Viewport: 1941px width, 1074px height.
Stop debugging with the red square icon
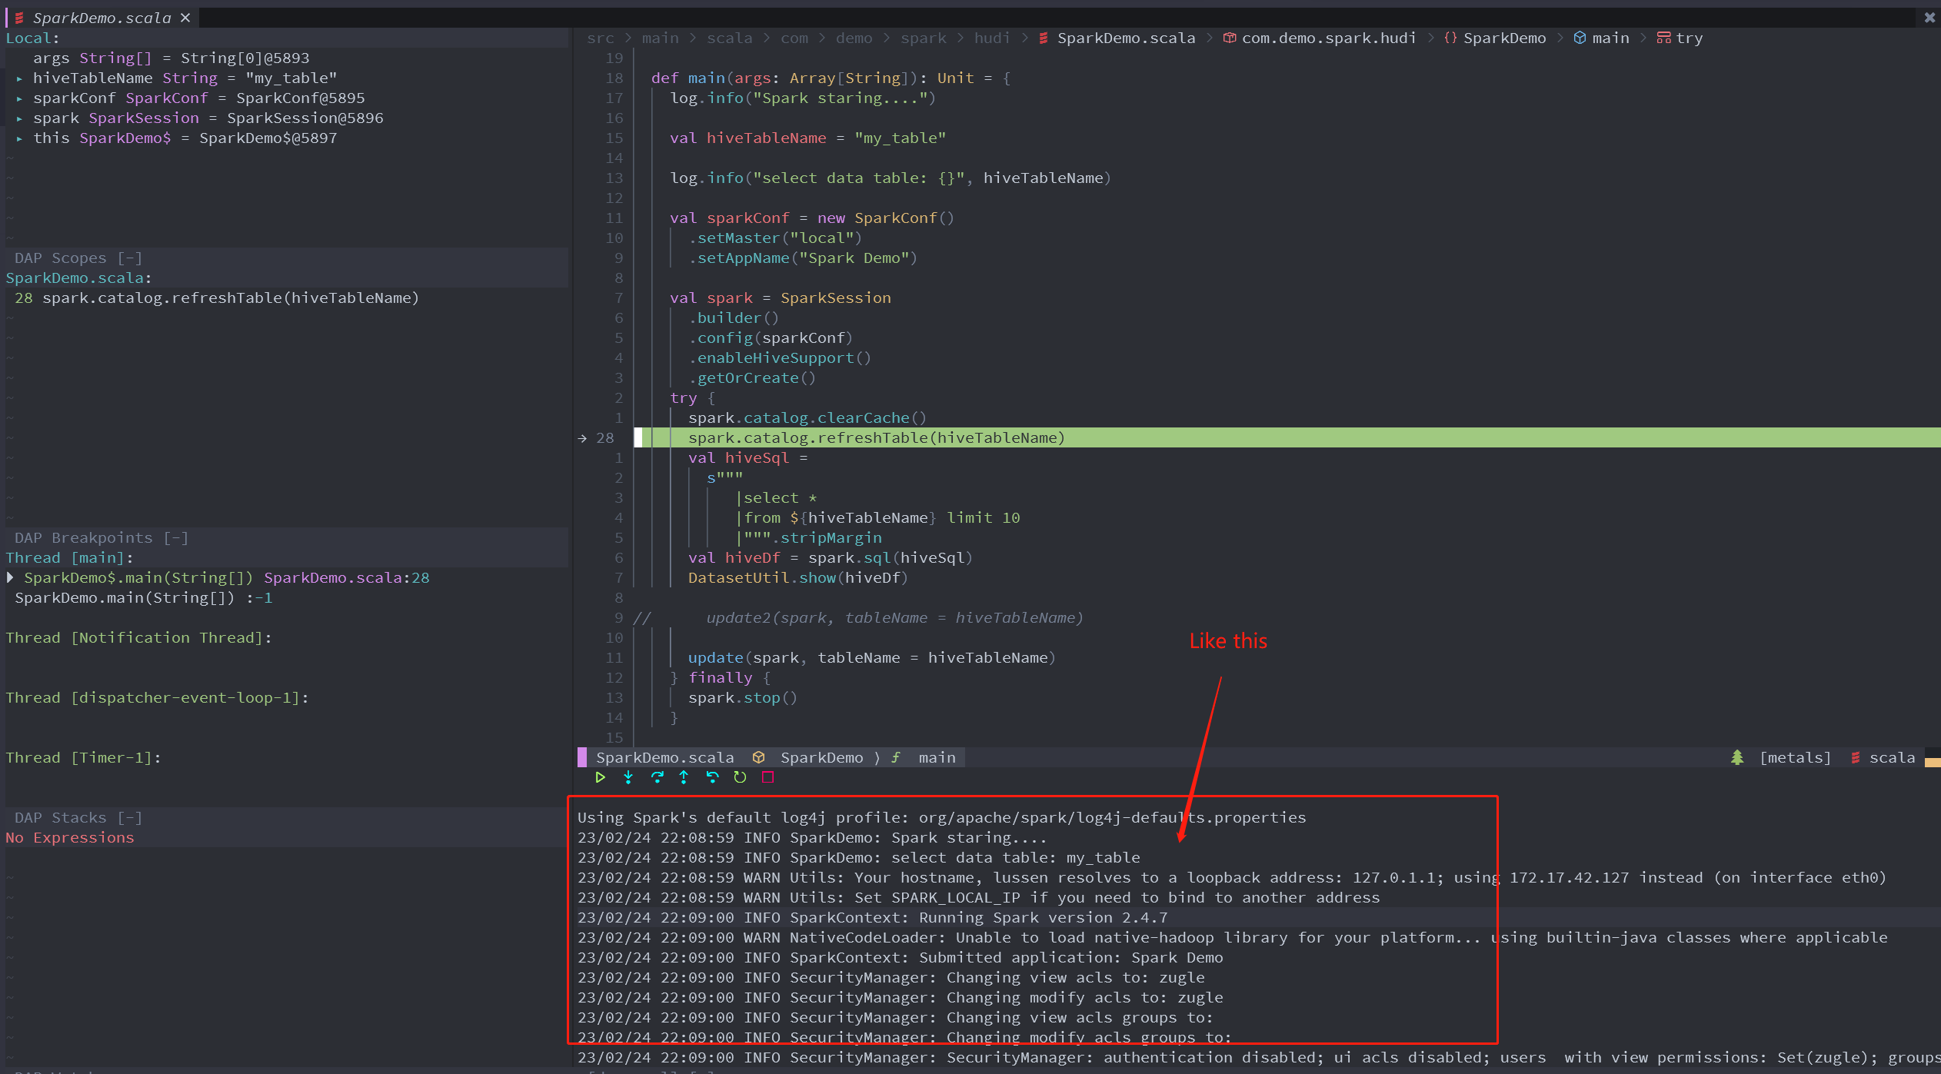(x=767, y=777)
